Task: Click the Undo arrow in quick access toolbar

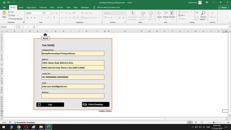Action: pos(8,2)
